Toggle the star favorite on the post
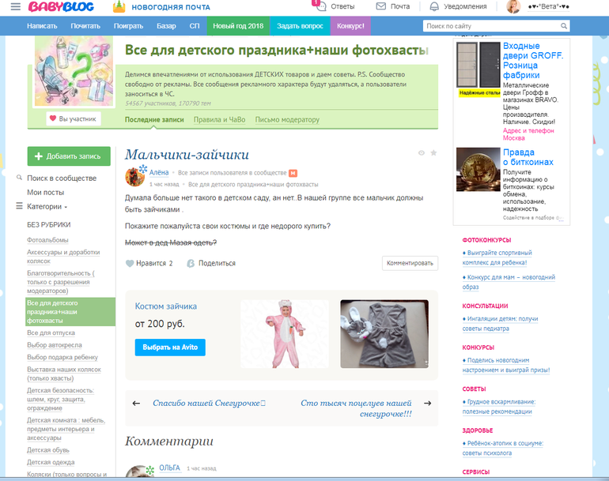This screenshot has height=481, width=609. (433, 152)
